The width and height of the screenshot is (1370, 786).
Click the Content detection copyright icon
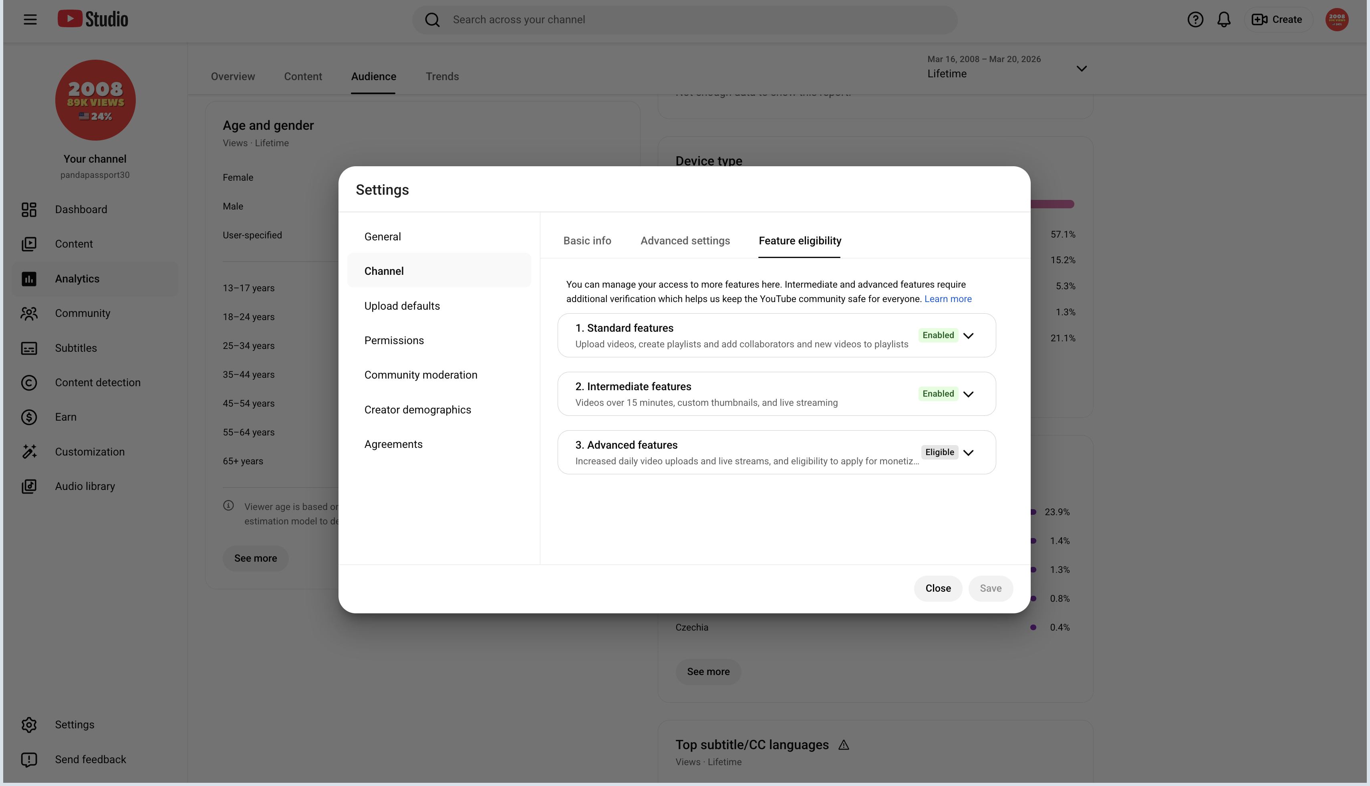click(29, 383)
